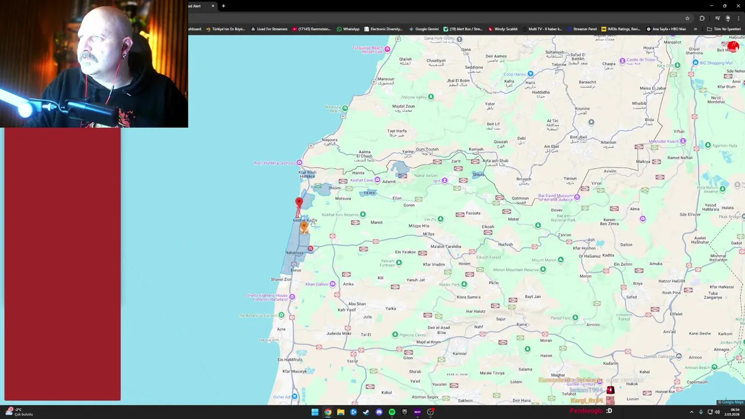Open the Electronic Diversity bookmark
745x419 pixels.
tap(383, 29)
